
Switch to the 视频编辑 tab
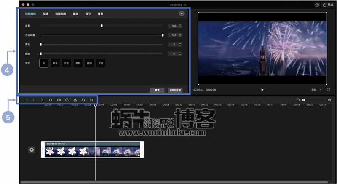coord(30,14)
